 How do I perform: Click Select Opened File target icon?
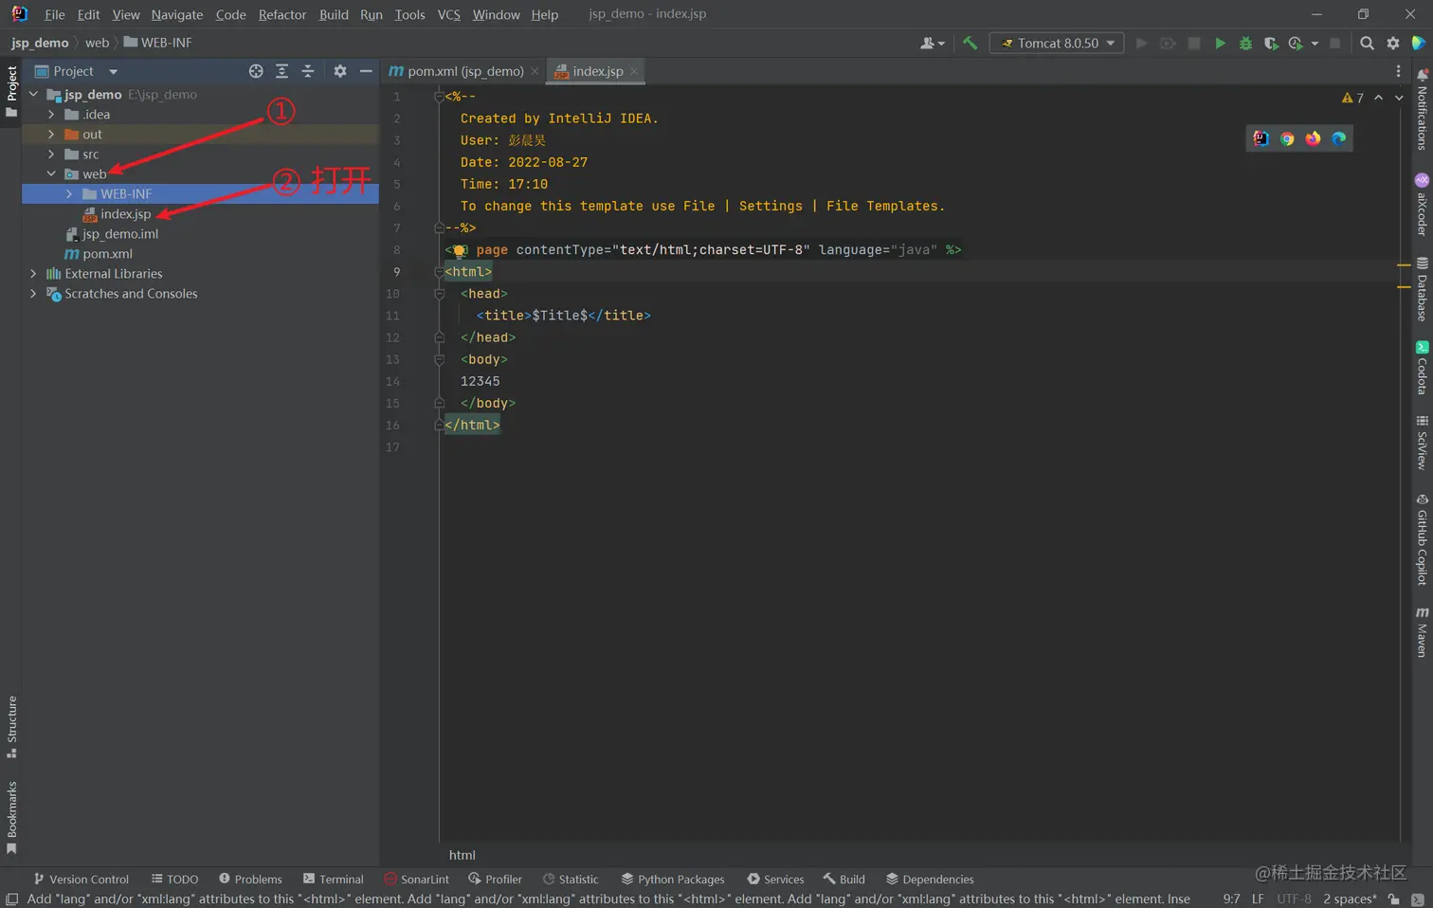[256, 71]
